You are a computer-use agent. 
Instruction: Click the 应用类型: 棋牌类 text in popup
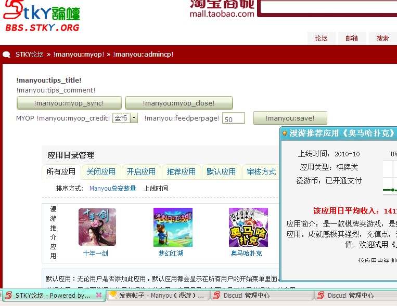click(x=329, y=167)
